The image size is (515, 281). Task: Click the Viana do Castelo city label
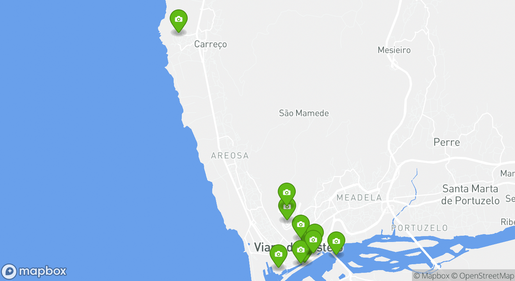pos(298,247)
